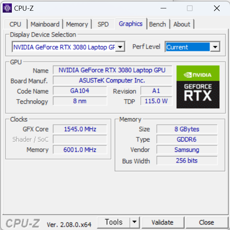Close the CPU-Z window with X
This screenshot has width=230, height=230.
[x=217, y=8]
